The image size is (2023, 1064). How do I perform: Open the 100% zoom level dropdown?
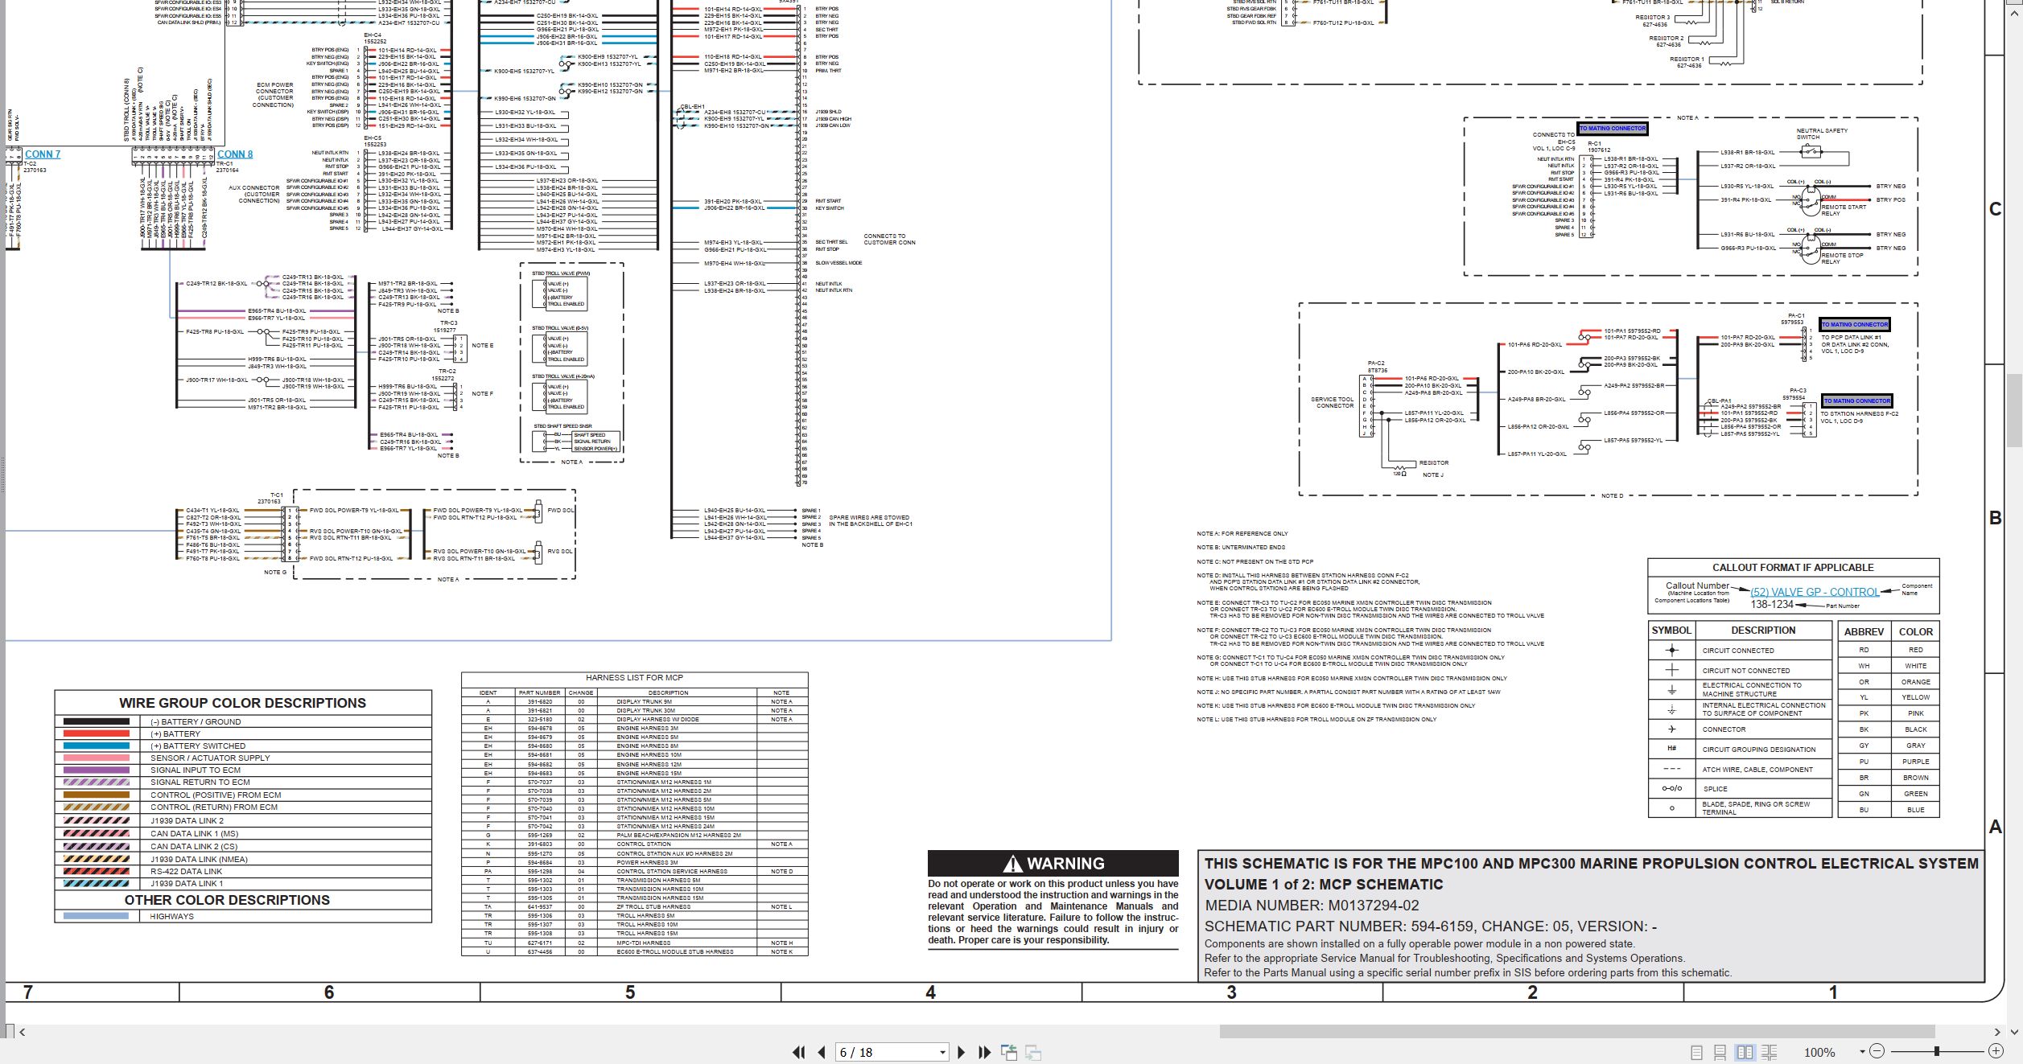point(1861,1052)
